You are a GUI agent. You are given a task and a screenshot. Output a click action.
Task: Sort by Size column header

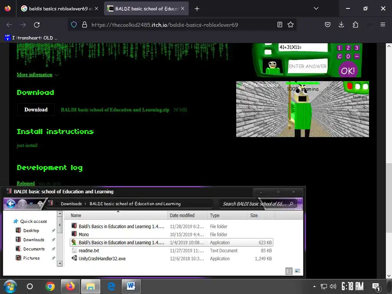click(261, 215)
